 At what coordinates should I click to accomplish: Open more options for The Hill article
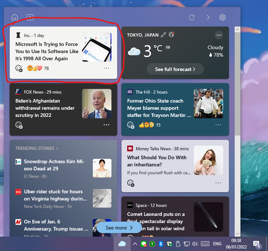pyautogui.click(x=218, y=125)
